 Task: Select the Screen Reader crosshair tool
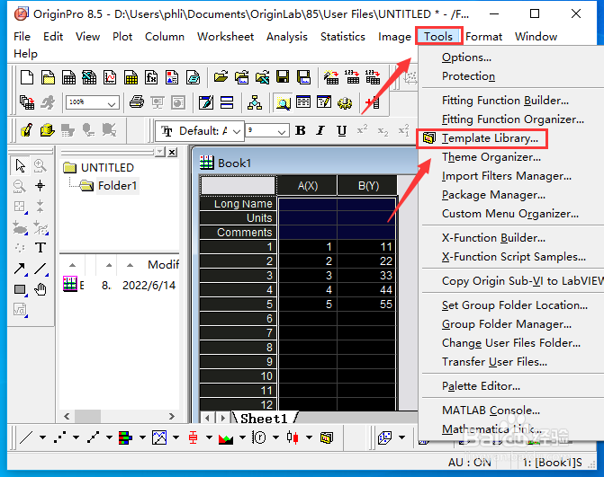pos(41,186)
